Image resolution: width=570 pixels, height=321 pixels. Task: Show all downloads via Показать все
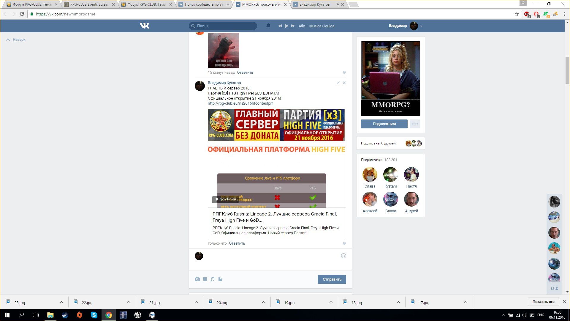(x=543, y=302)
